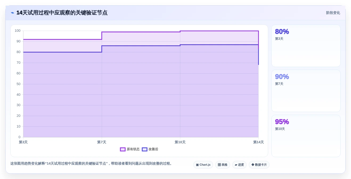The width and height of the screenshot is (351, 179).
Task: Click the 100 y-axis tick label
Action: point(18,31)
